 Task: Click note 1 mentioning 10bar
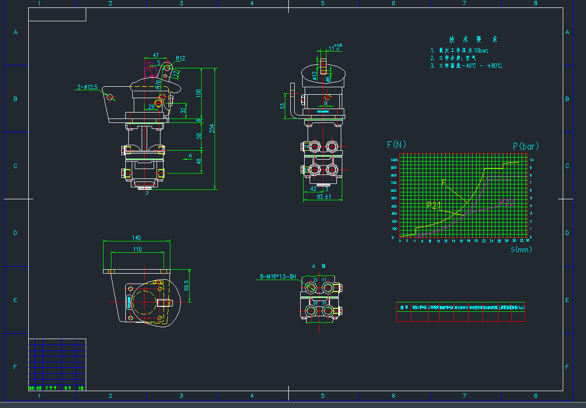(x=459, y=51)
